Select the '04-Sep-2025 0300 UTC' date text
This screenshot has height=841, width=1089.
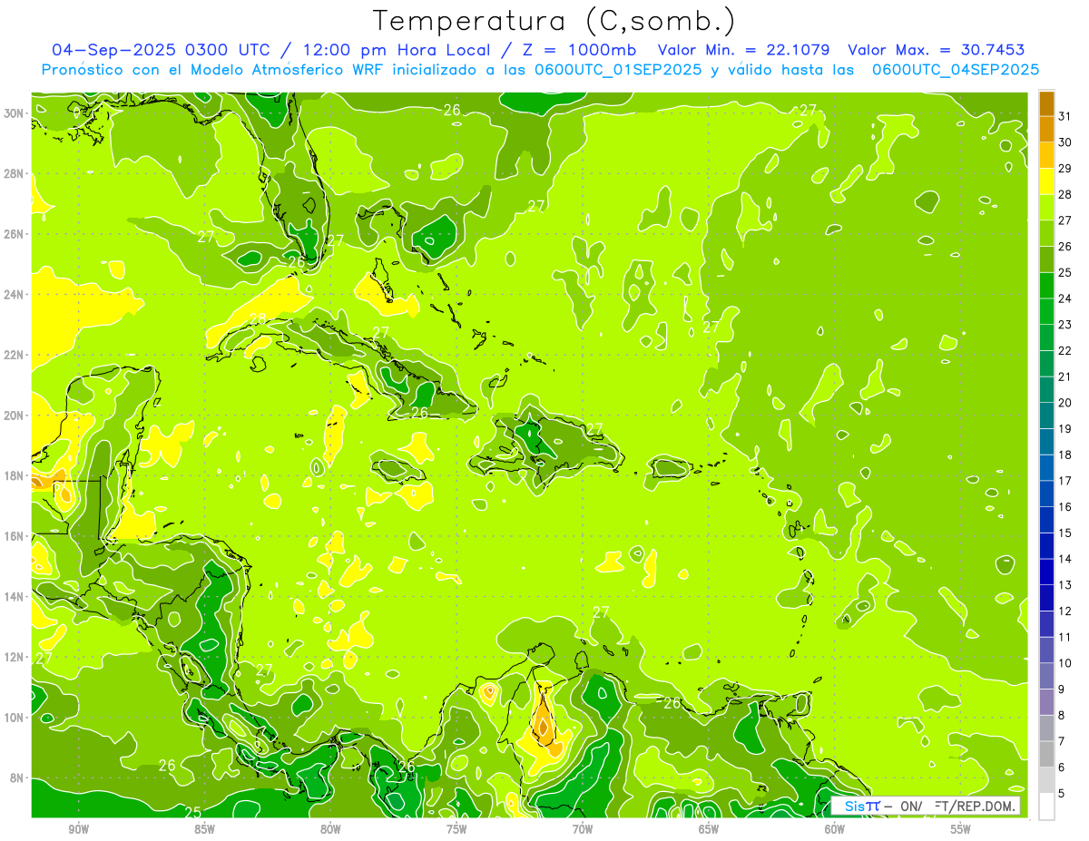160,49
